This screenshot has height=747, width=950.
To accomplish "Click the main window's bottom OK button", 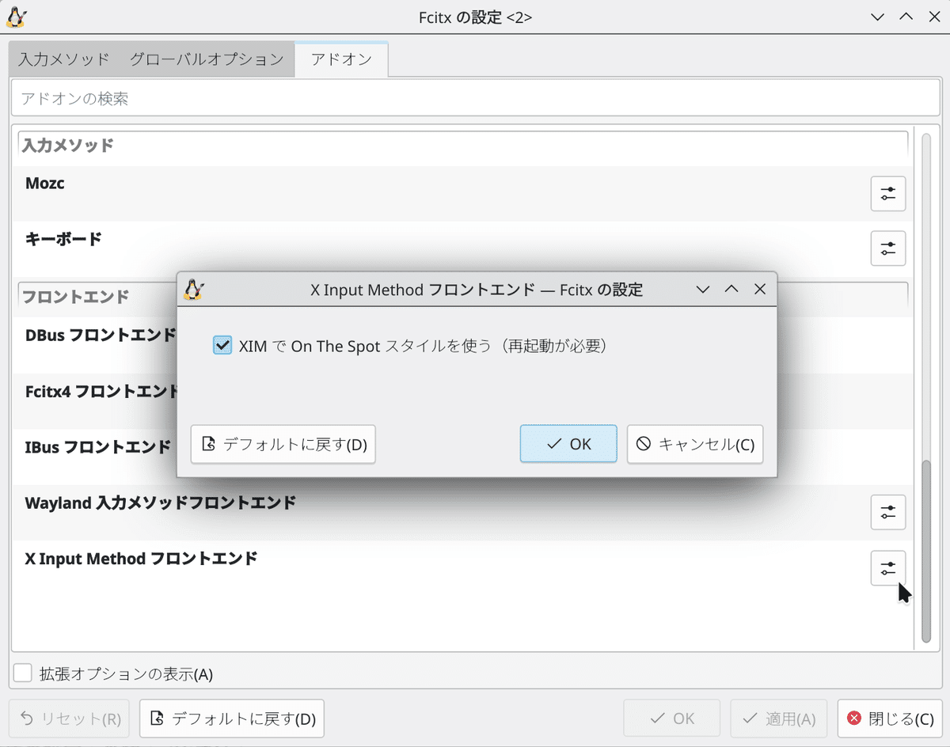I will (x=671, y=719).
